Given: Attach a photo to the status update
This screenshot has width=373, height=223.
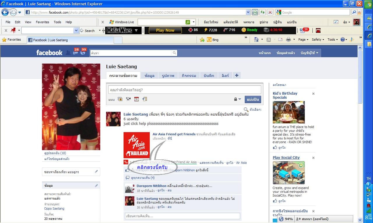Looking at the screenshot, I should coord(120,99).
